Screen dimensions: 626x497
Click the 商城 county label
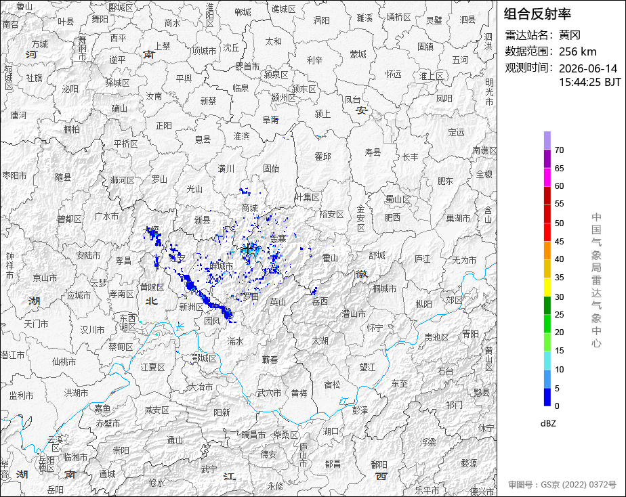[x=250, y=208]
